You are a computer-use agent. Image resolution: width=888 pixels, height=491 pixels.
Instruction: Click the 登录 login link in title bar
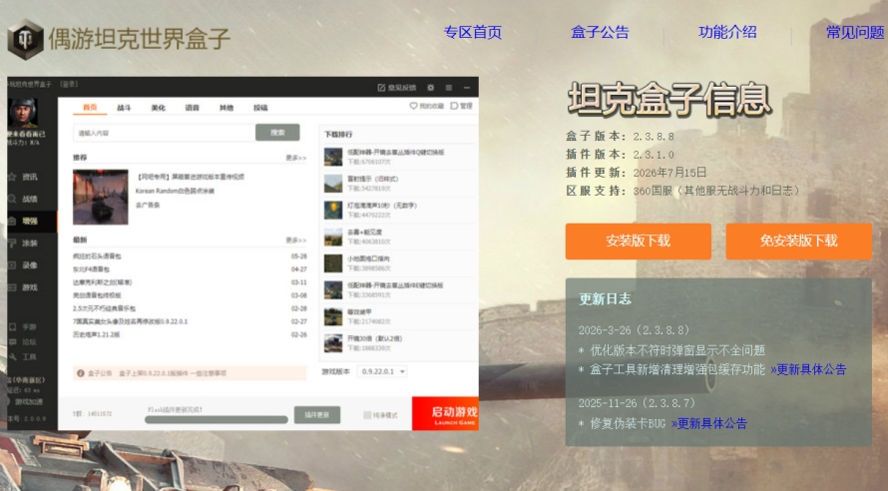[69, 84]
